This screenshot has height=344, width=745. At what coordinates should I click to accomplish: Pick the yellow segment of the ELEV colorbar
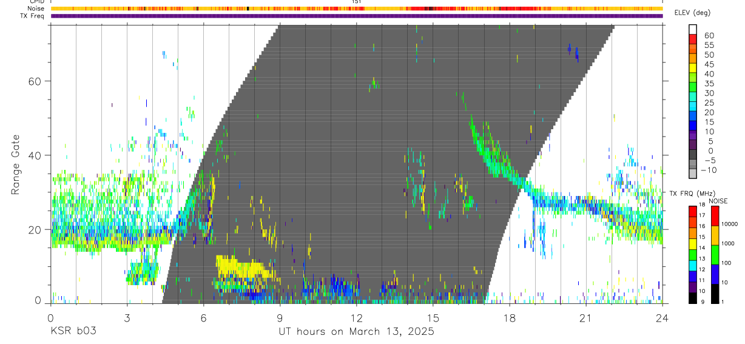click(x=693, y=68)
